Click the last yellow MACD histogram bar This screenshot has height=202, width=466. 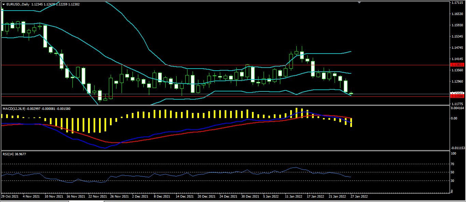[x=351, y=122]
